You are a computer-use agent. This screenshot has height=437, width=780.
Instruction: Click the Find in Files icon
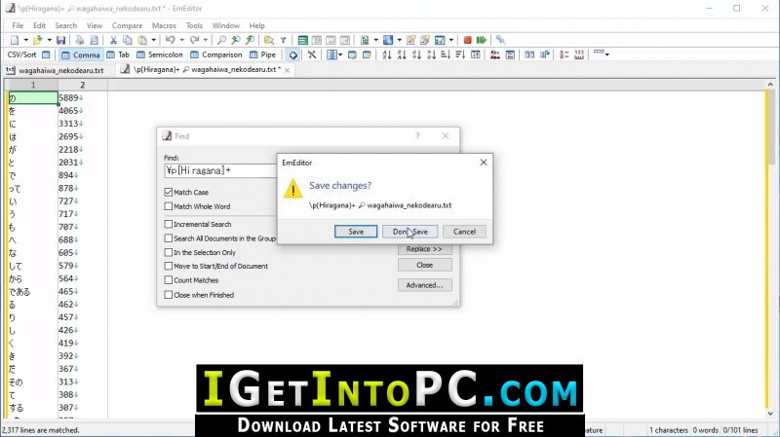(x=269, y=40)
